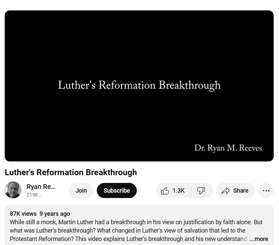
Task: Dislike the video with thumbs down
Action: click(x=202, y=190)
